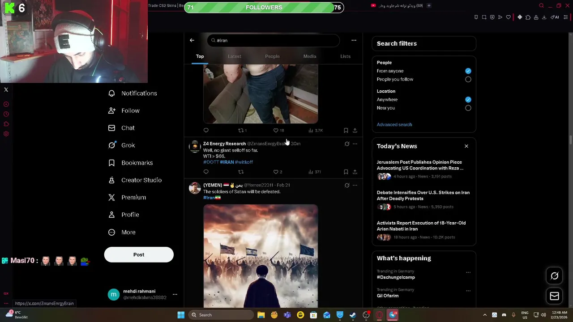Viewport: 573px width, 322px height.
Task: Open Premium in the sidebar
Action: pyautogui.click(x=127, y=197)
